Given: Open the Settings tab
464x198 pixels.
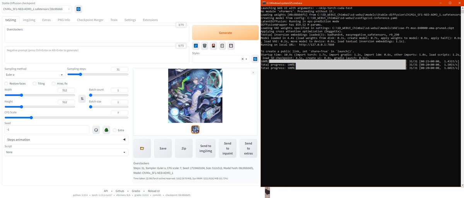Looking at the screenshot, I should [130, 20].
